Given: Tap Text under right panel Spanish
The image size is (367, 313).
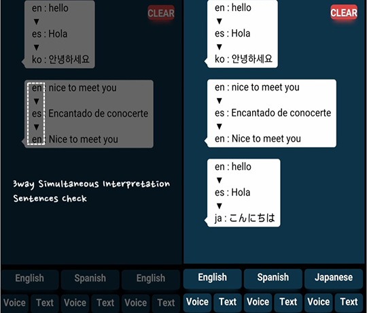Looking at the screenshot, I should coord(288,302).
